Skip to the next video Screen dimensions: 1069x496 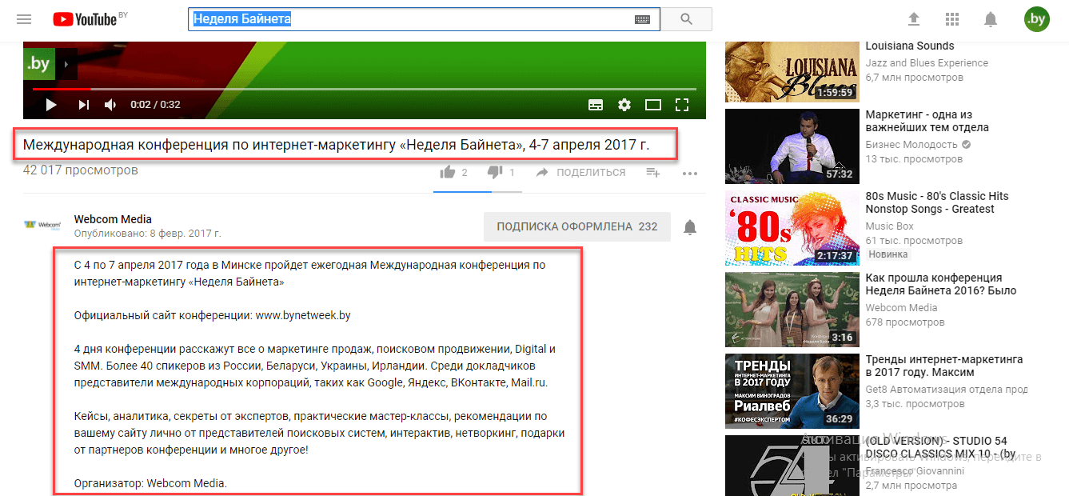(83, 105)
